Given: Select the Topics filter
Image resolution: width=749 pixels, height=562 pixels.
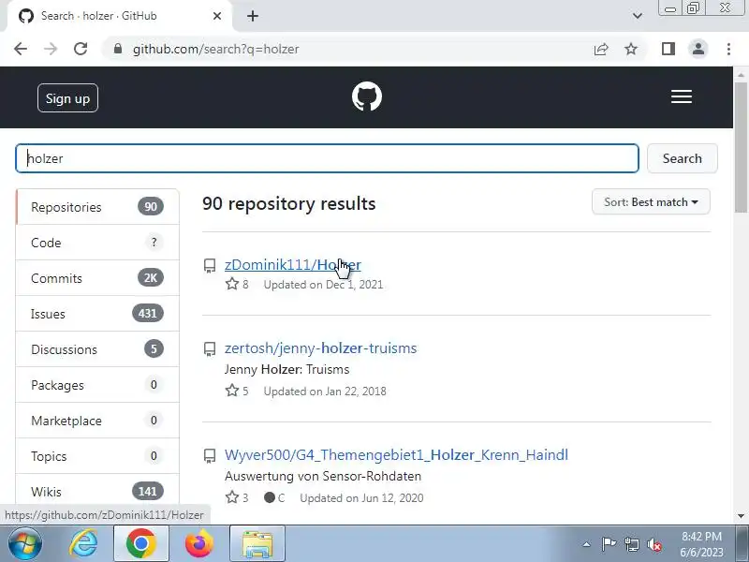Looking at the screenshot, I should (97, 456).
